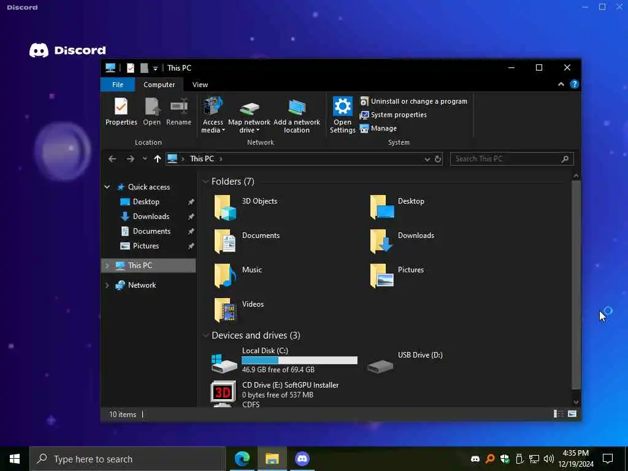Screen dimensions: 628x471
Task: Click the Windows Security tray icon
Action: [505, 459]
